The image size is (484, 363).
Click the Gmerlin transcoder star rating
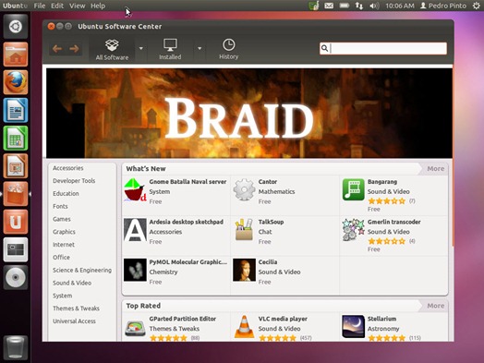(x=386, y=241)
